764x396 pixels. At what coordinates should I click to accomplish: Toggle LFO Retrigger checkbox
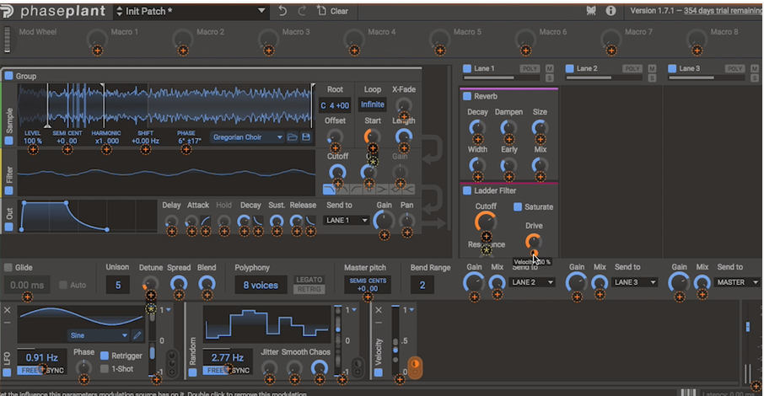(105, 356)
